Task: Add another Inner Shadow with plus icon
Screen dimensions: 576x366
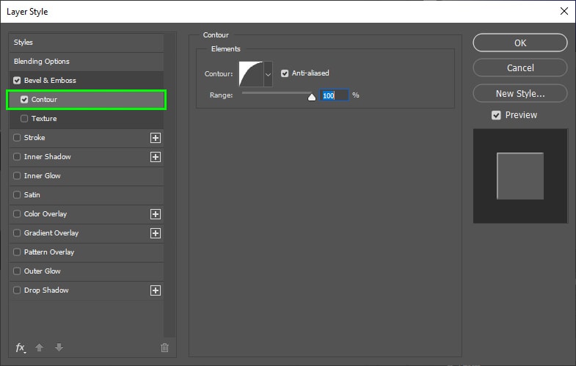Action: pos(155,157)
